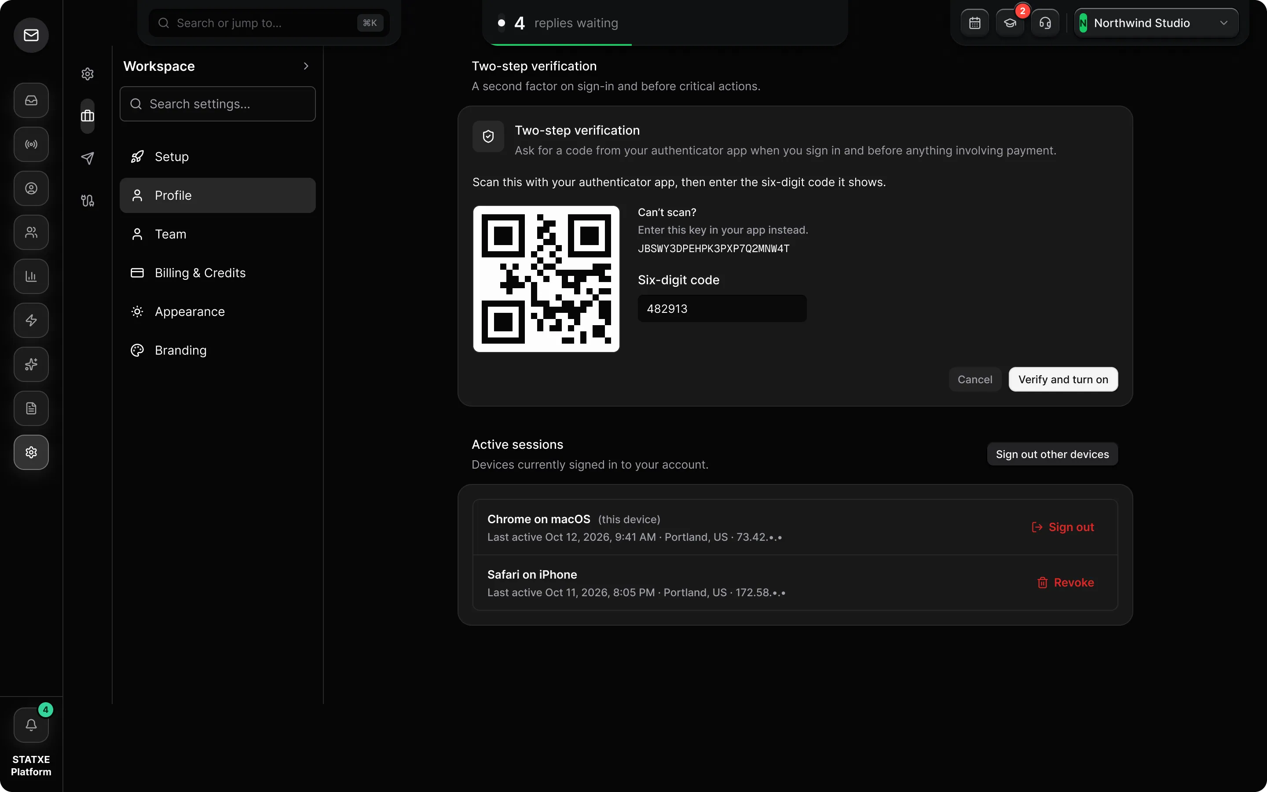Click Sign out other devices button

1052,454
